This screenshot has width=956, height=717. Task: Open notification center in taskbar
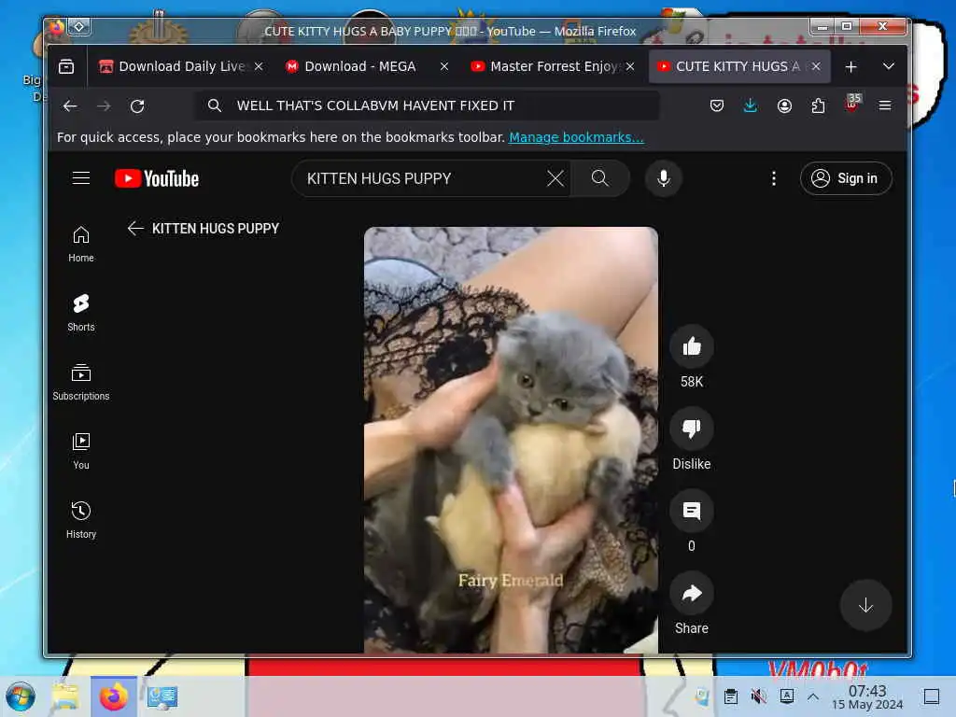(932, 696)
